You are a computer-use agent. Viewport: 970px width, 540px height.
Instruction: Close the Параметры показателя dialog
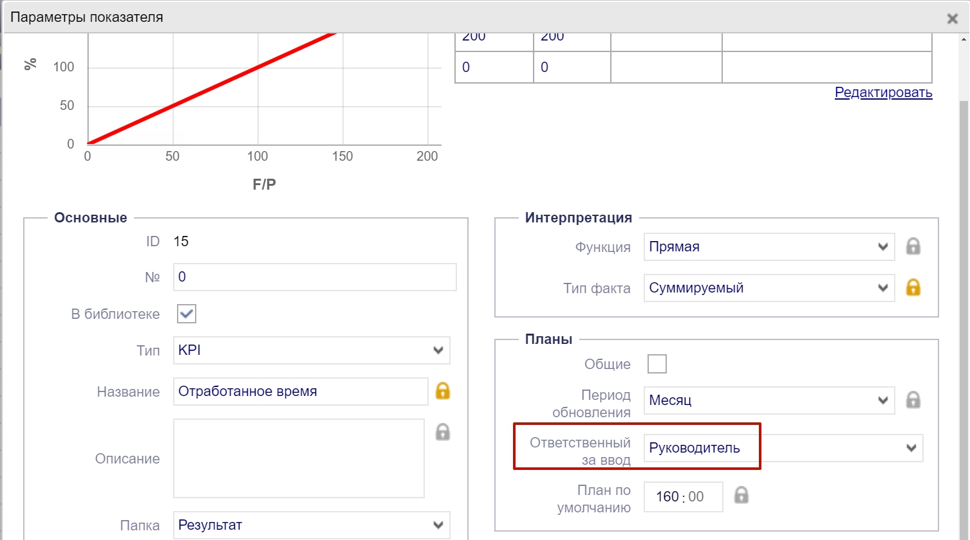click(953, 19)
